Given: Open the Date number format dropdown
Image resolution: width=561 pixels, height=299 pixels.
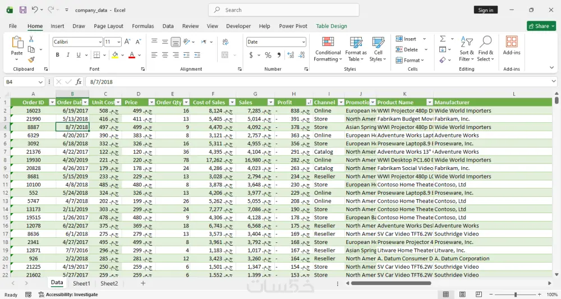Looking at the screenshot, I should pyautogui.click(x=304, y=42).
